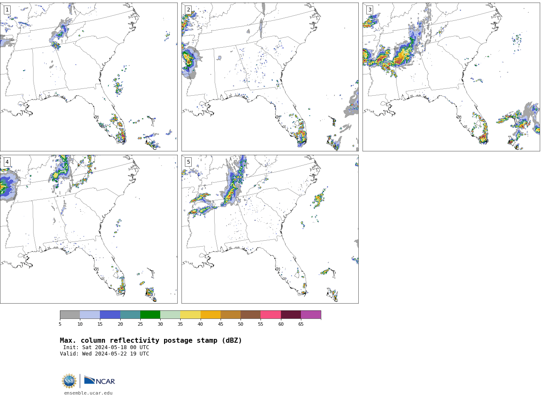Click the number 2 panel label
This screenshot has height=398, width=544.
click(188, 10)
